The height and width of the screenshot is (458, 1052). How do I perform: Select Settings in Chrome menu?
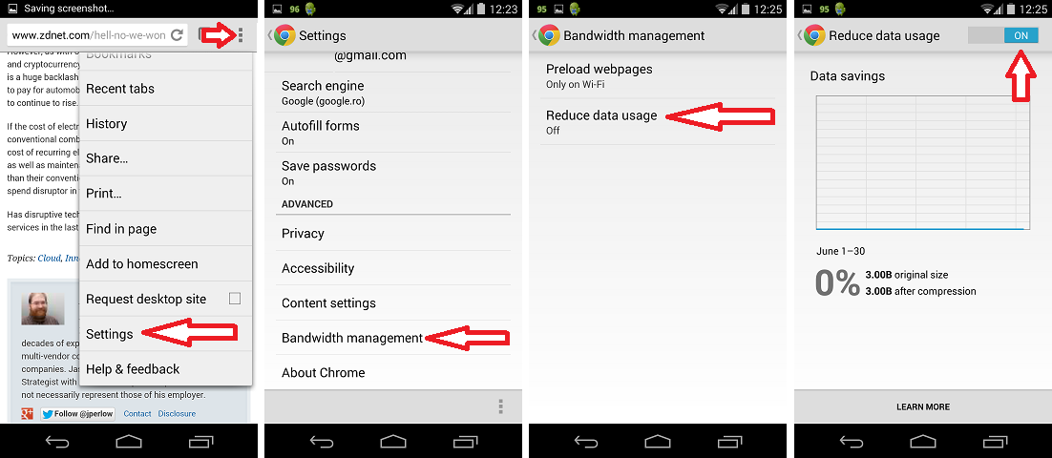point(166,334)
